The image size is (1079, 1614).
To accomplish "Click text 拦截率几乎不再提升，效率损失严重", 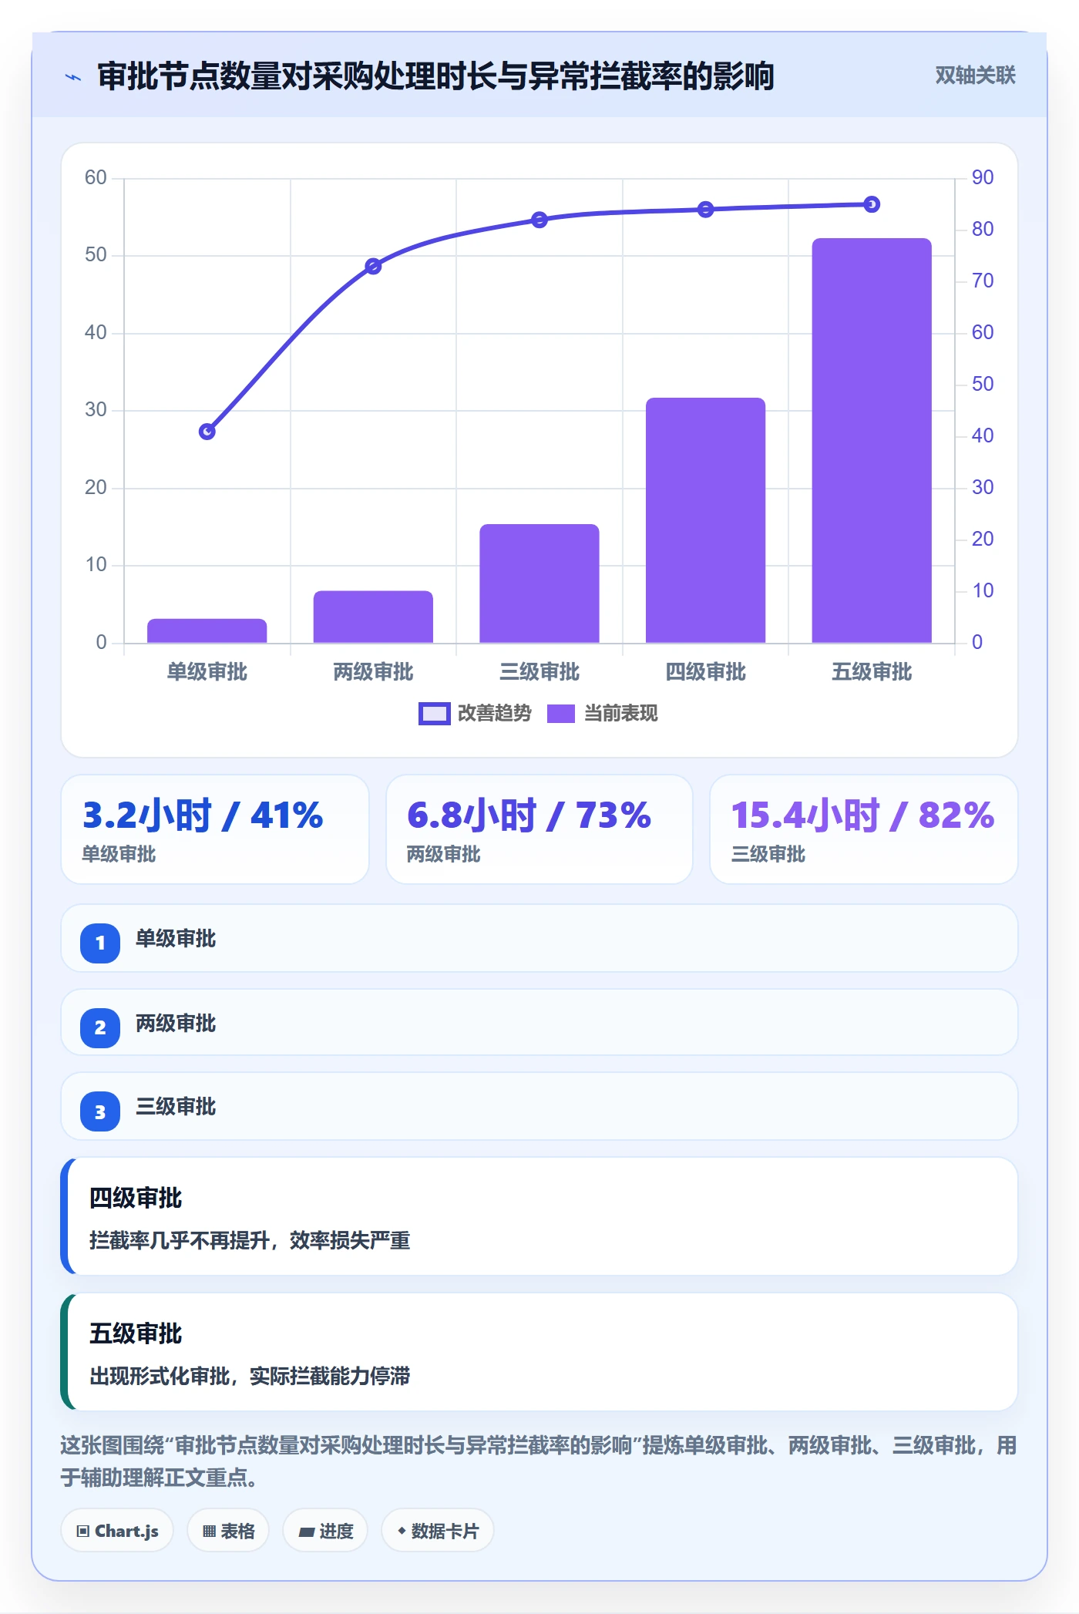I will click(250, 1240).
